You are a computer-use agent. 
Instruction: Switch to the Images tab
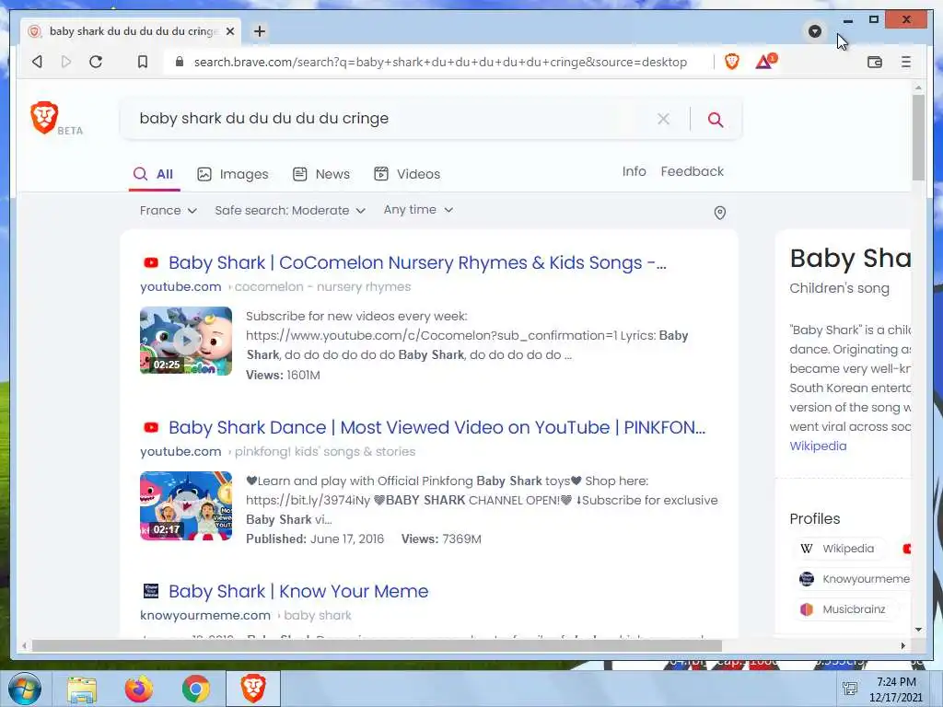233,174
